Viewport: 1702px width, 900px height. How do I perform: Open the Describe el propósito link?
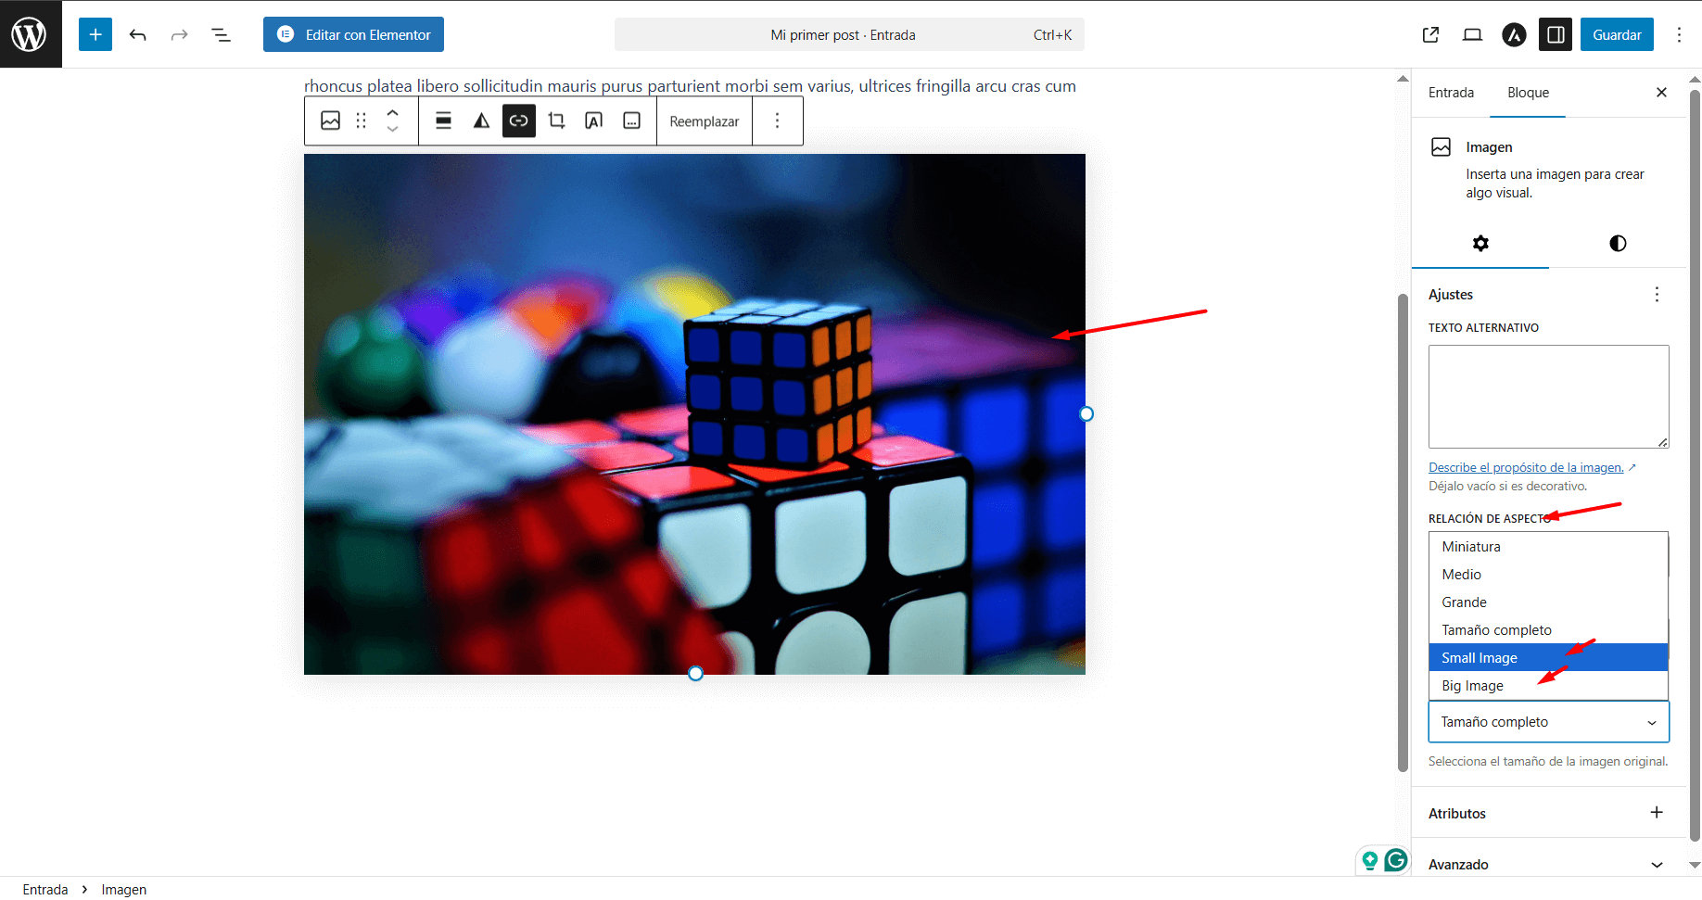(x=1526, y=467)
